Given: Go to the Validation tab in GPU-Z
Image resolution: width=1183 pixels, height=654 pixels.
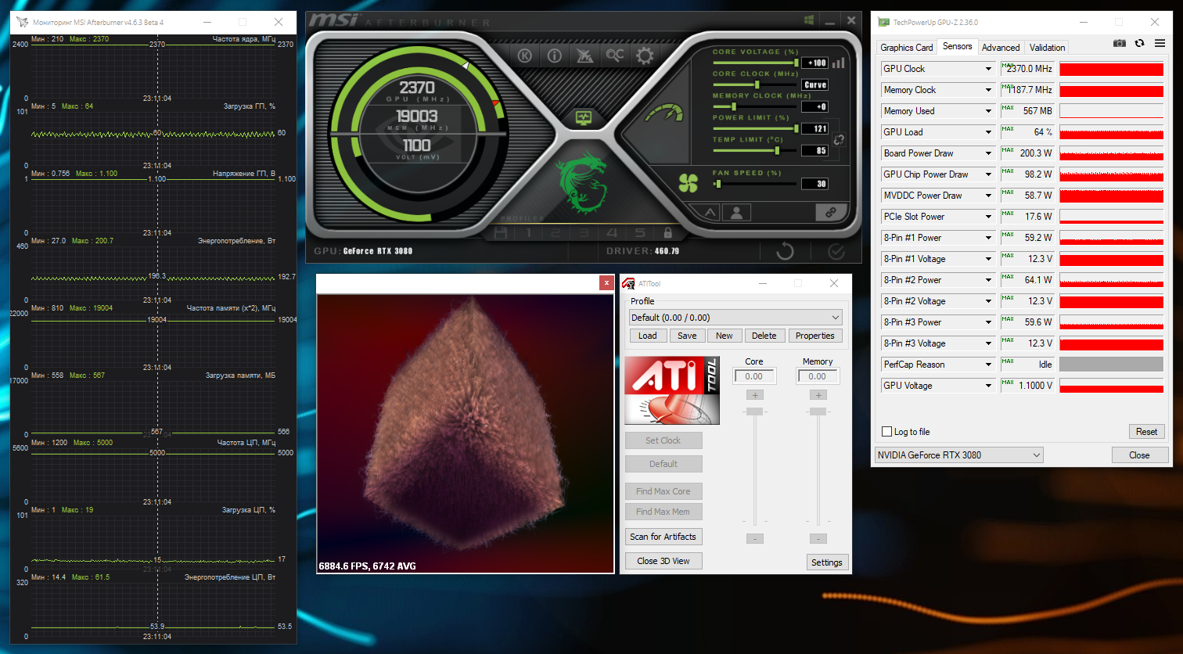Looking at the screenshot, I should (1047, 48).
